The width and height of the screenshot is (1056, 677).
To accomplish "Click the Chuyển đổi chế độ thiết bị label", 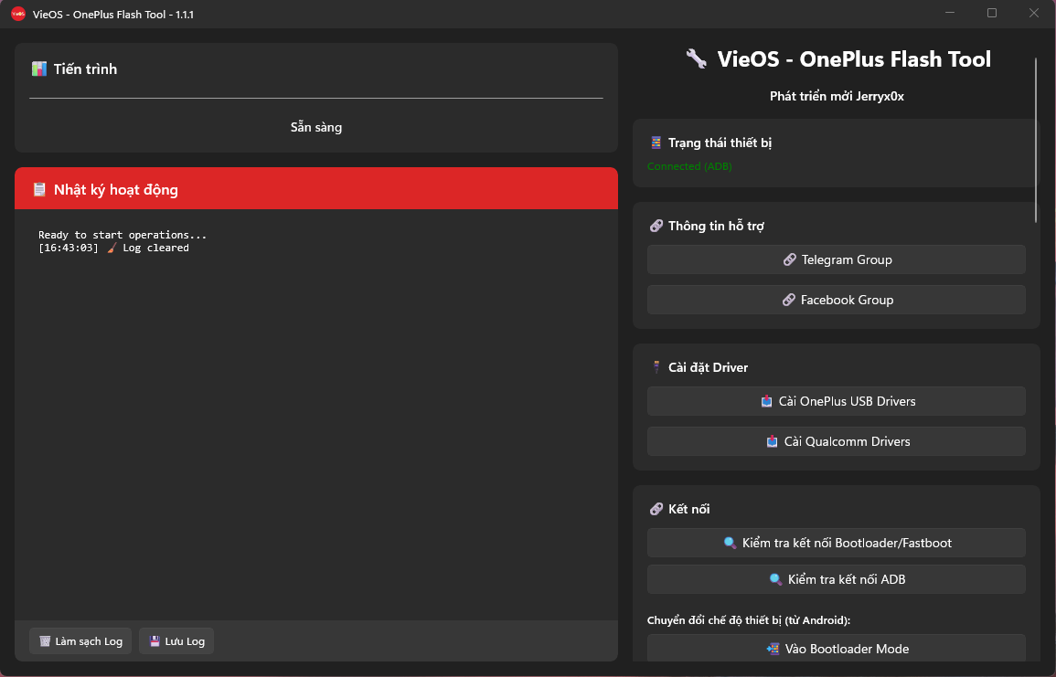I will [x=748, y=620].
